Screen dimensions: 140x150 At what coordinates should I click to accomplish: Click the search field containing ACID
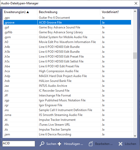19,144
